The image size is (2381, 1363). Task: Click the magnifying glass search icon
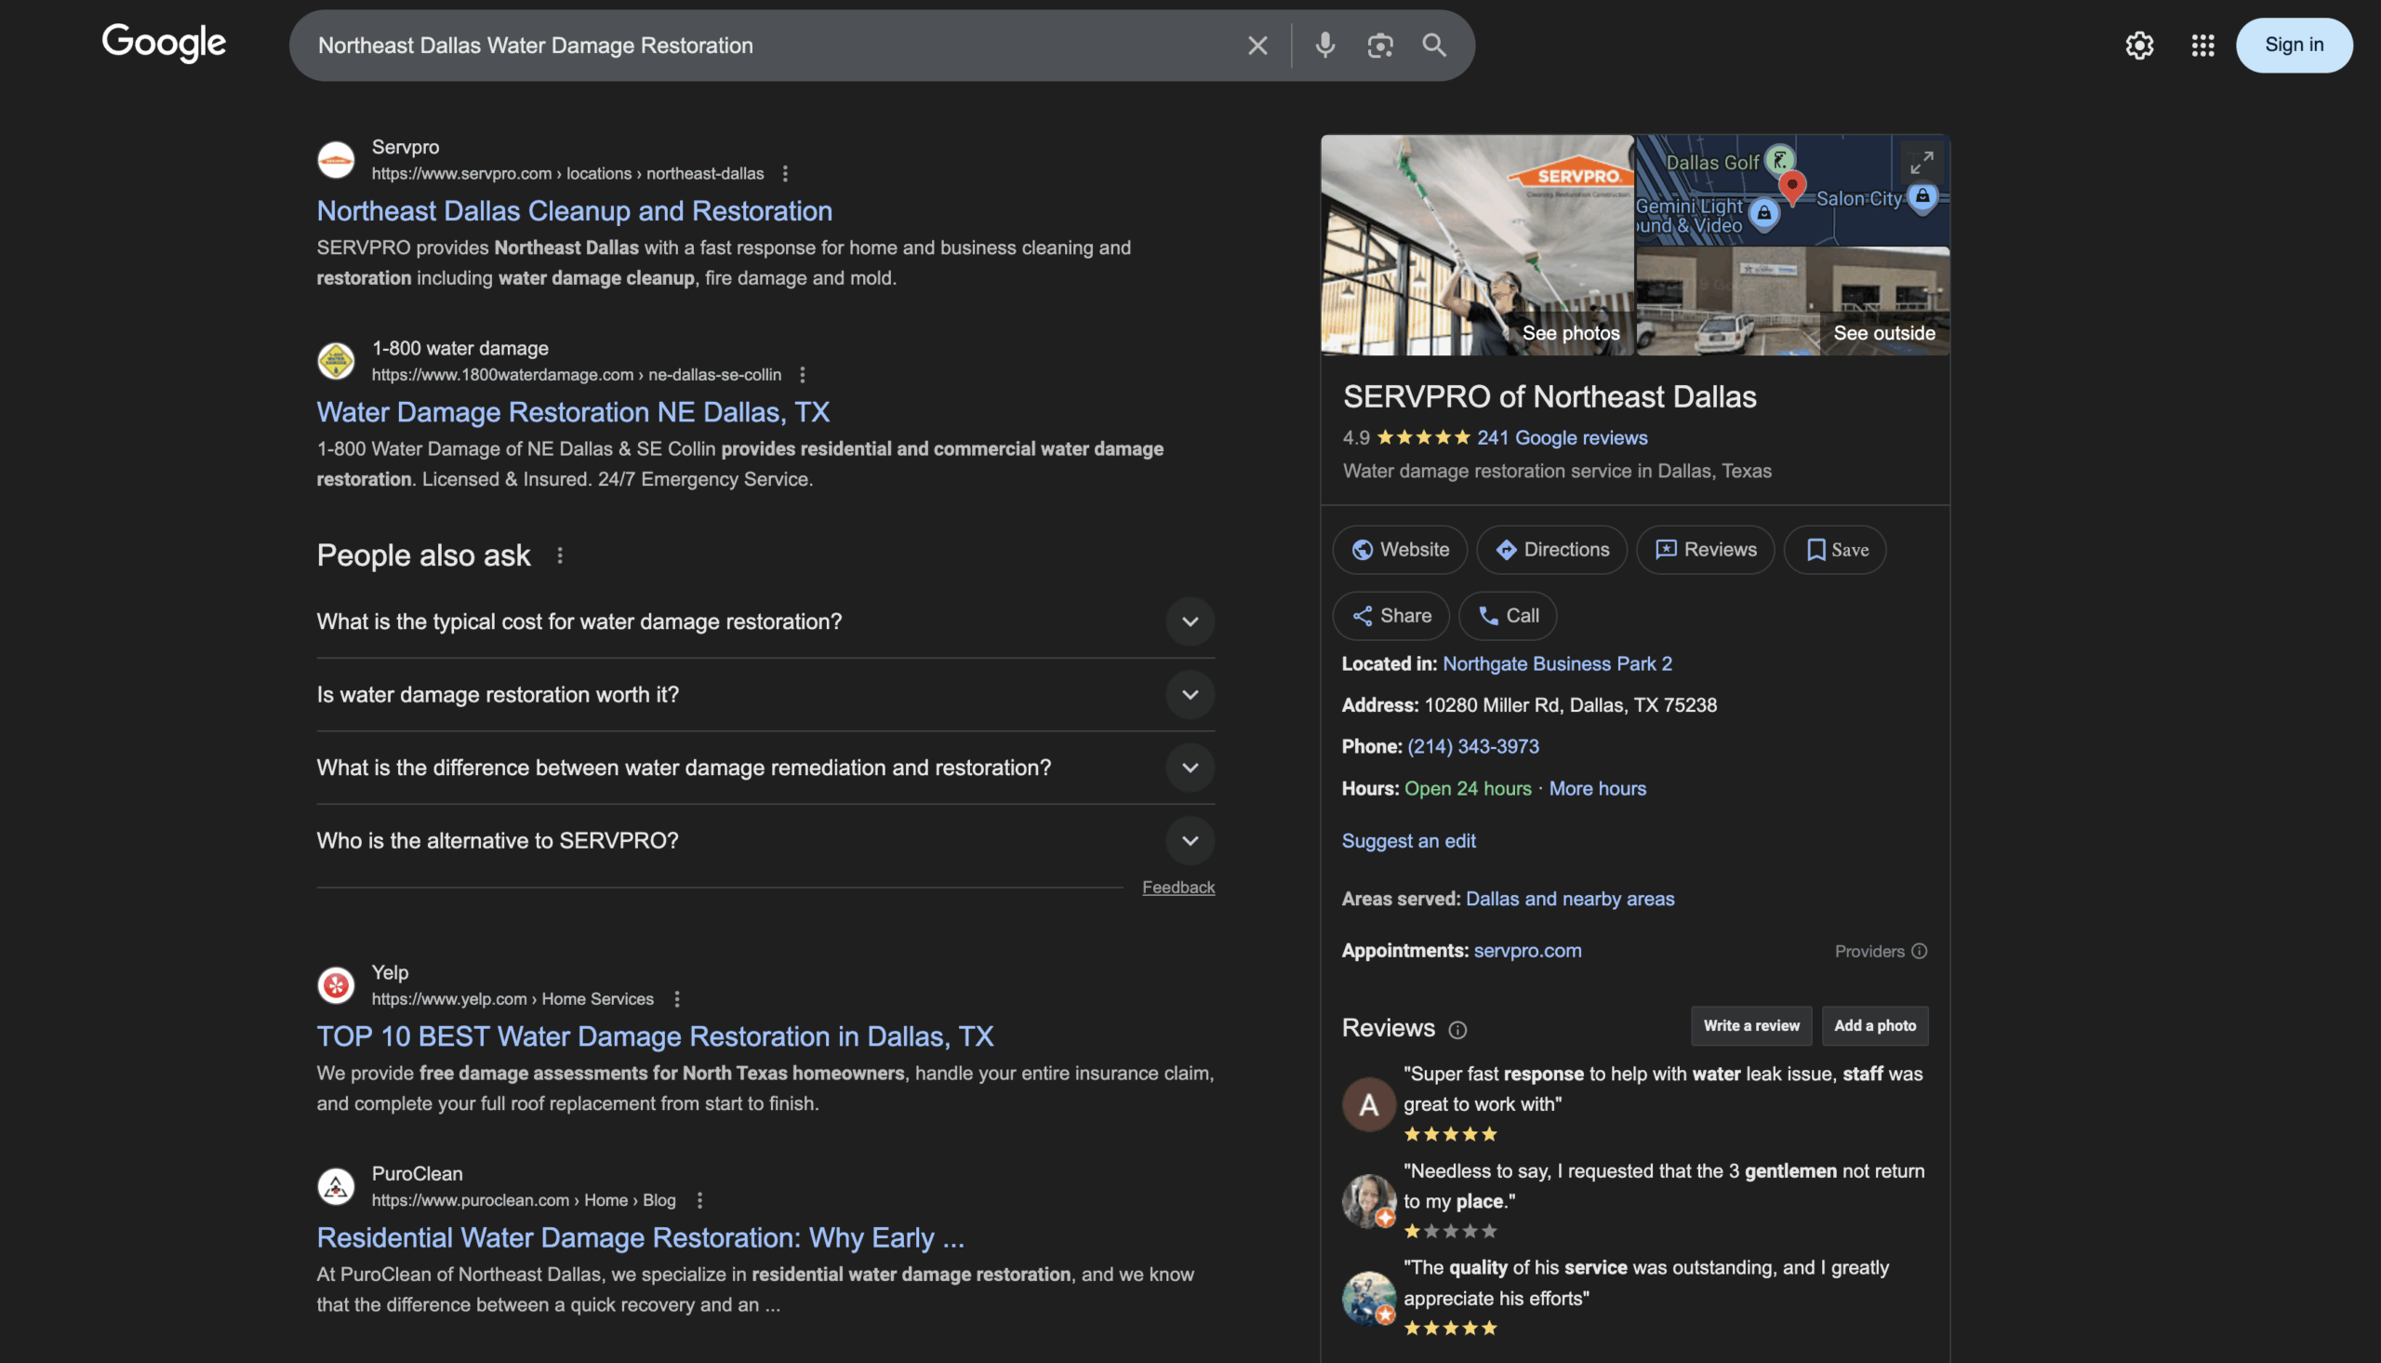[1434, 45]
